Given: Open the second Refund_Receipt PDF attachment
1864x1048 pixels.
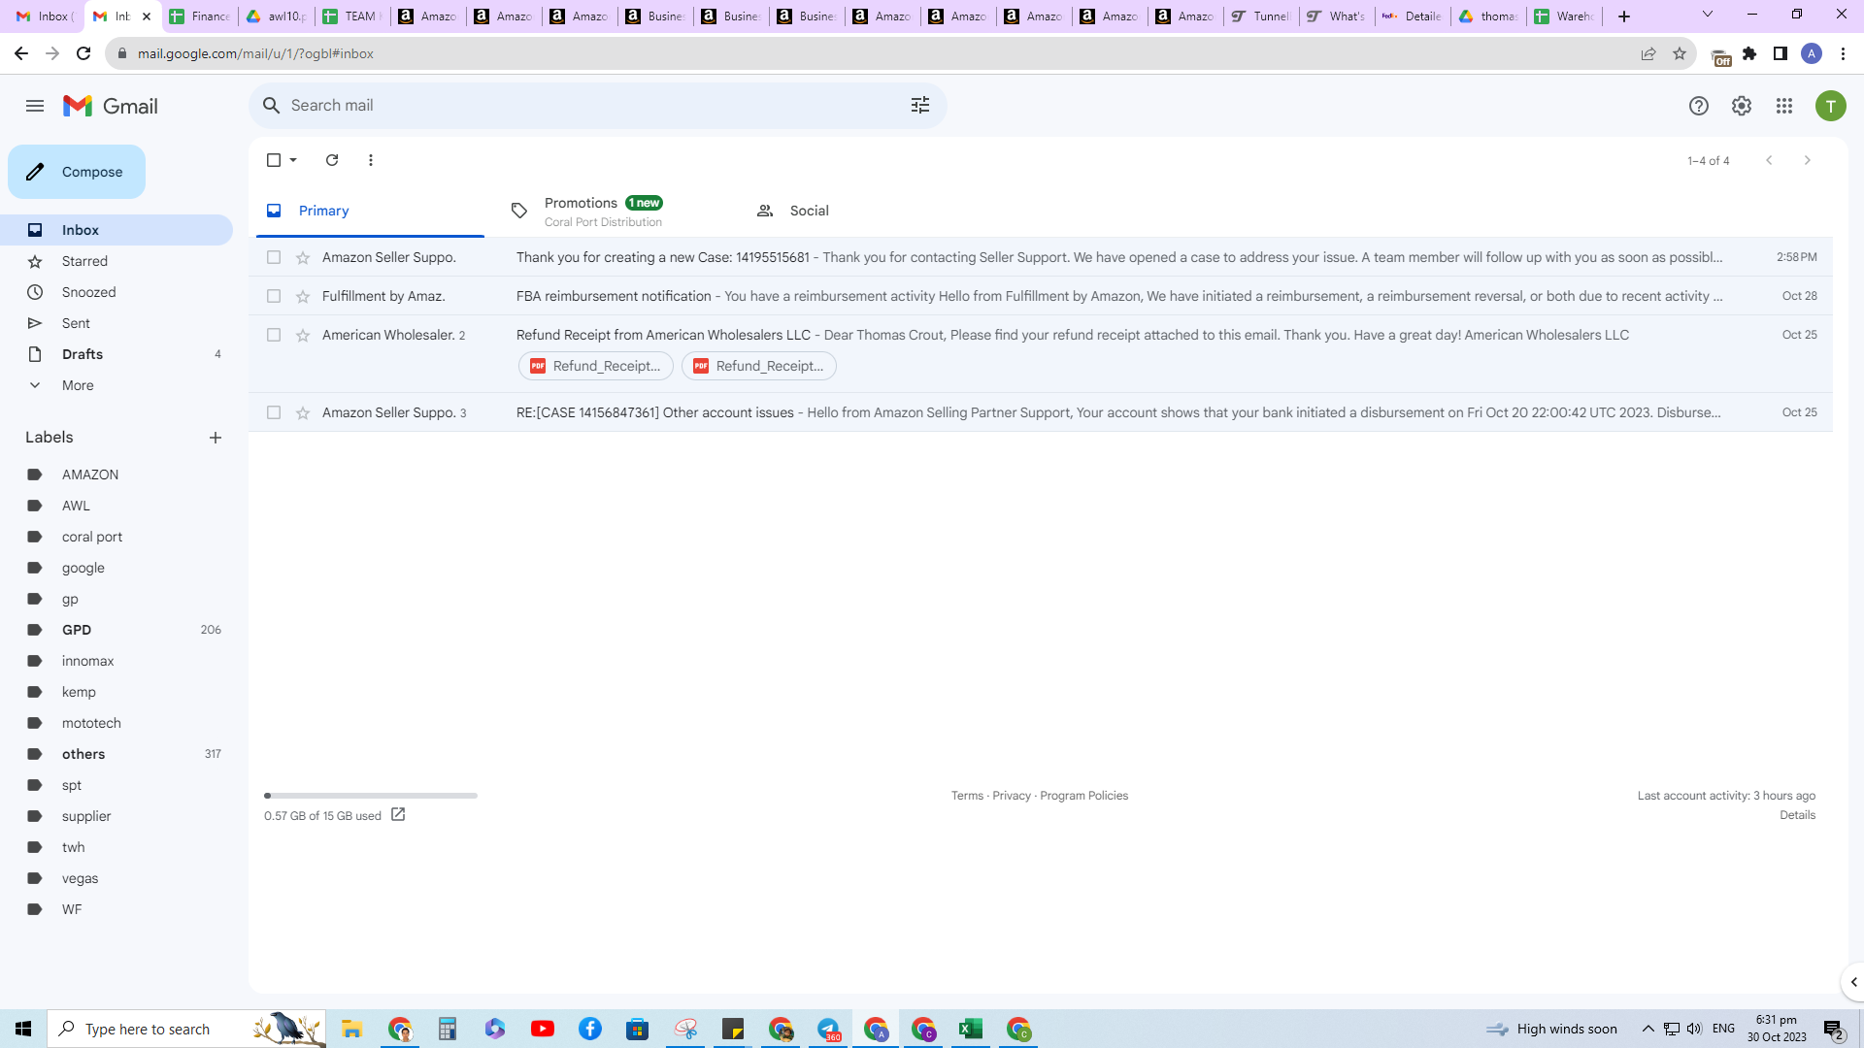Looking at the screenshot, I should (759, 366).
